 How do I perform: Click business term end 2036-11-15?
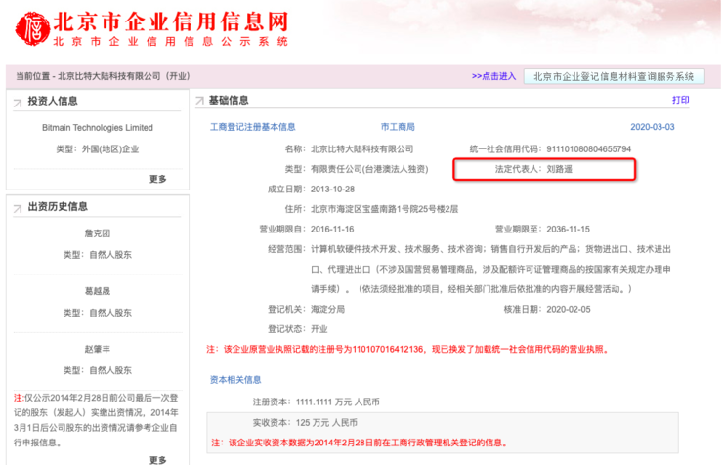coord(569,230)
